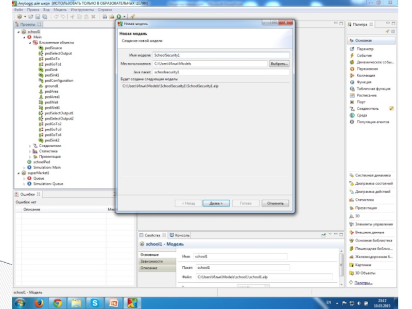Click the Готово button
This screenshot has width=412, height=309.
click(246, 203)
